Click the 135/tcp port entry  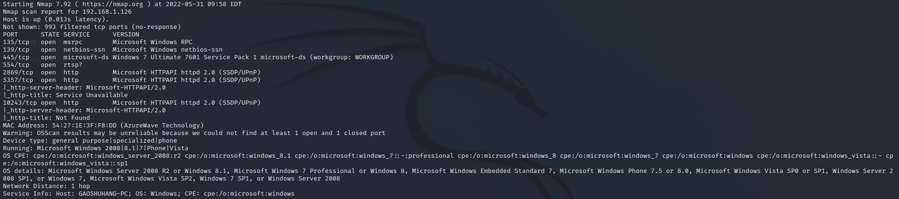click(16, 42)
